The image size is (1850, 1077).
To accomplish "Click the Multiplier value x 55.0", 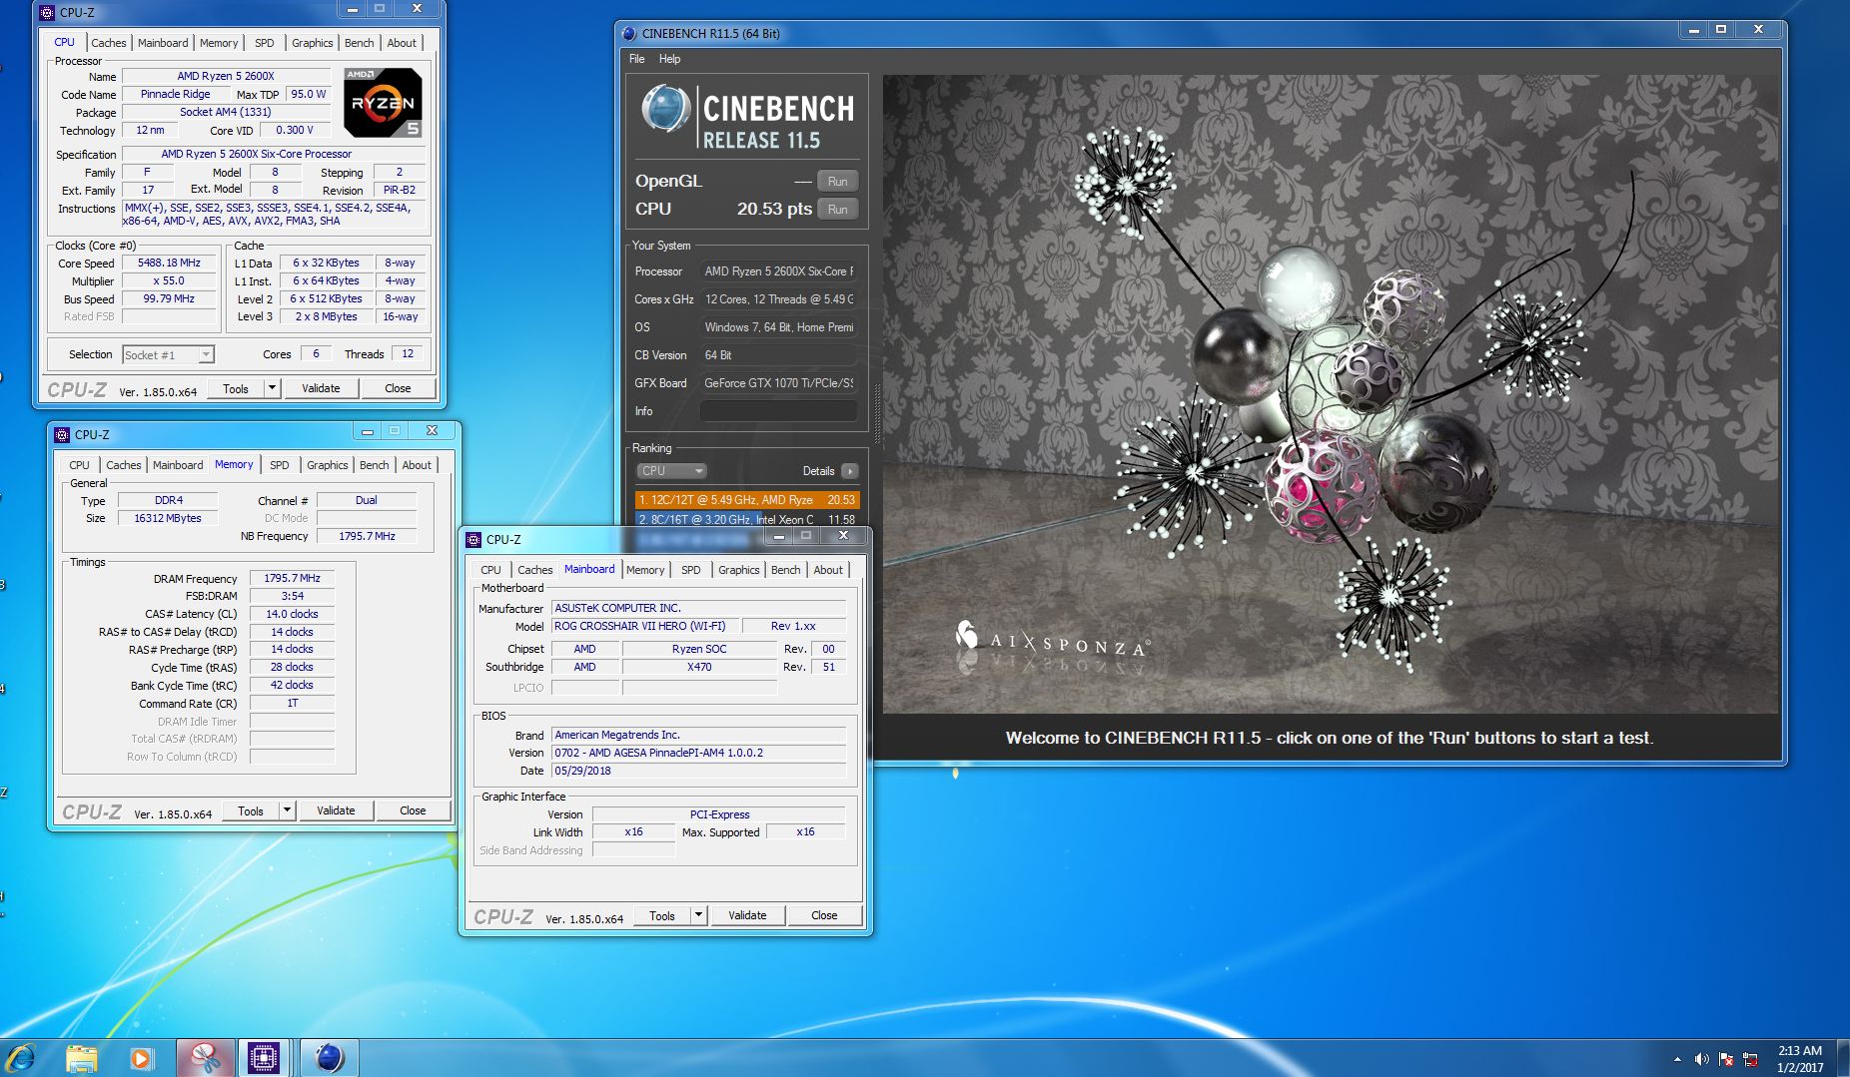I will click(x=170, y=281).
